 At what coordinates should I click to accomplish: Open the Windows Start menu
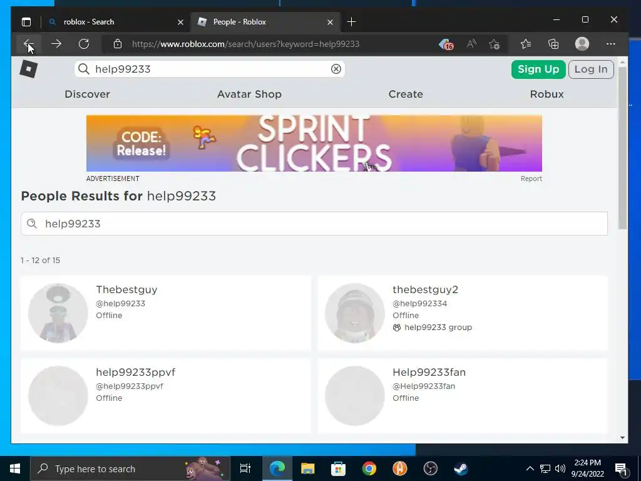point(15,468)
